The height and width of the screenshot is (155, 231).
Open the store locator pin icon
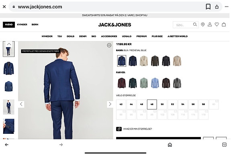(x=203, y=24)
